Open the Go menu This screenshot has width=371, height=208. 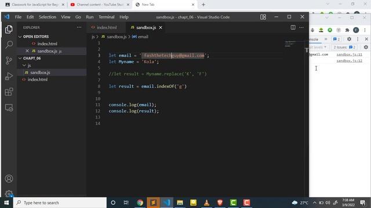[78, 17]
